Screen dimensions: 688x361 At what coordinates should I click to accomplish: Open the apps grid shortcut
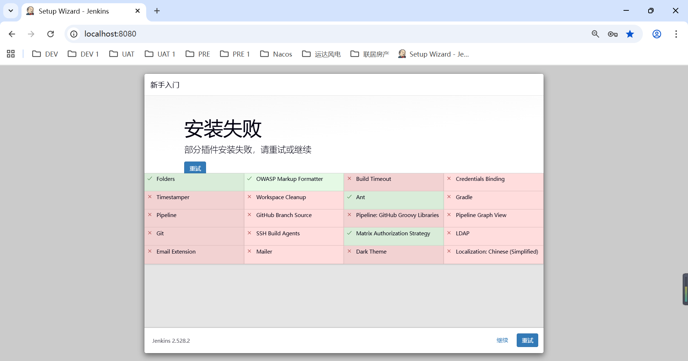tap(11, 54)
